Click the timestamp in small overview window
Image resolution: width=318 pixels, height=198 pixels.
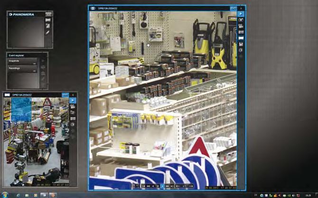(x=53, y=185)
